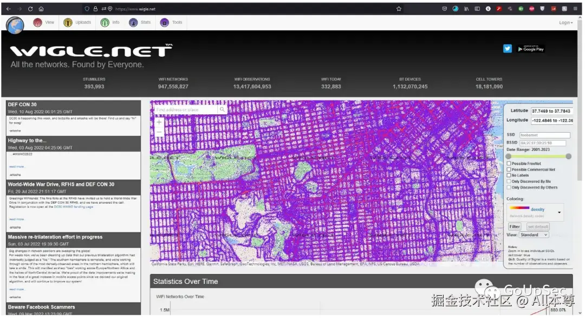This screenshot has width=585, height=318.
Task: Bookmark this page with the star
Action: pyautogui.click(x=399, y=9)
